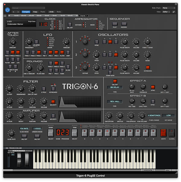Open the Effect A BB Delay type selector
The image size is (181, 182).
pos(115,87)
